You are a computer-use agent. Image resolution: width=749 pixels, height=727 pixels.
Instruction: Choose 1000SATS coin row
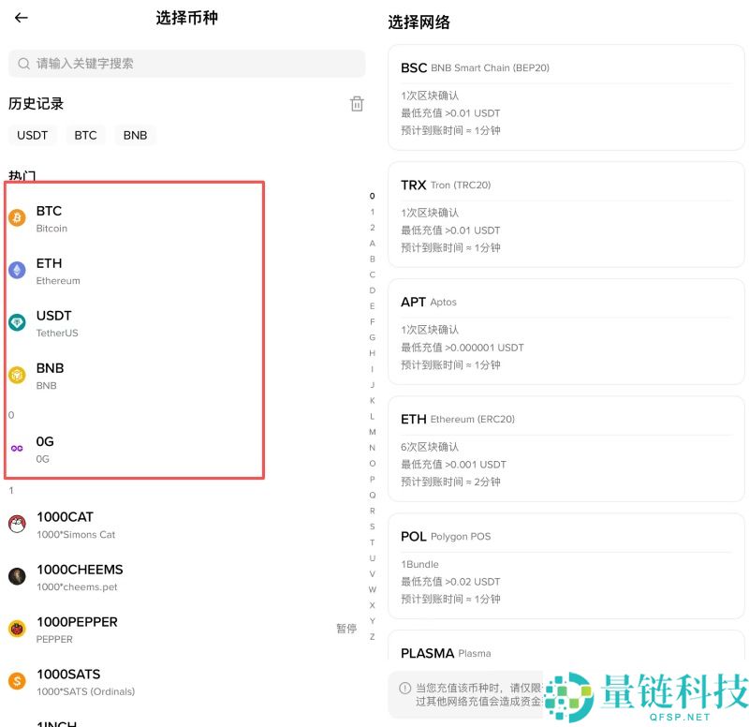186,682
